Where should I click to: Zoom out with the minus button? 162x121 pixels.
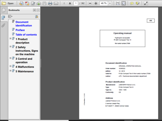click(x=90, y=3)
